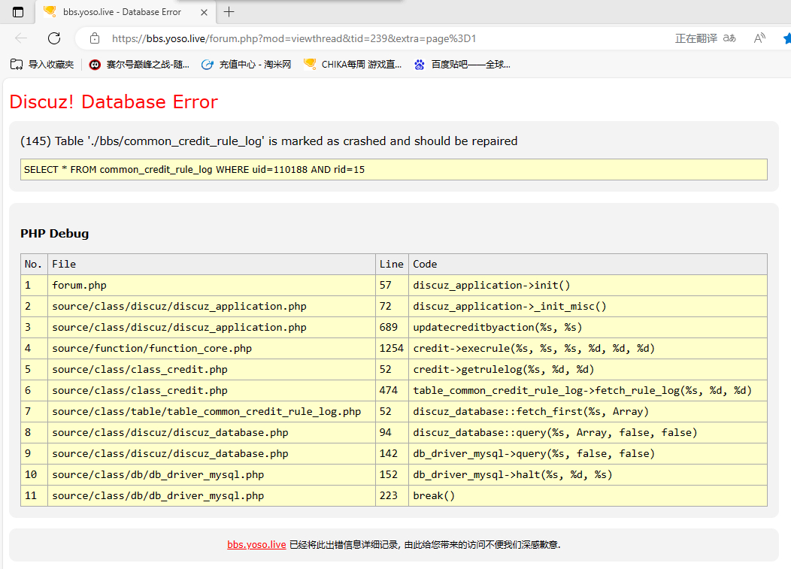791x569 pixels.
Task: Click the File column header
Action: pyautogui.click(x=211, y=265)
